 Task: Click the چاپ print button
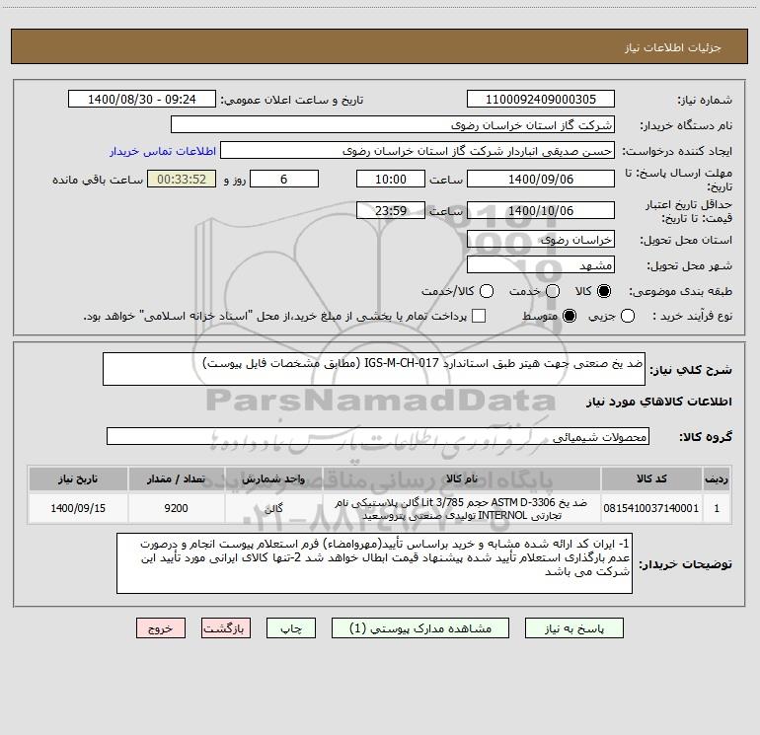click(x=291, y=628)
